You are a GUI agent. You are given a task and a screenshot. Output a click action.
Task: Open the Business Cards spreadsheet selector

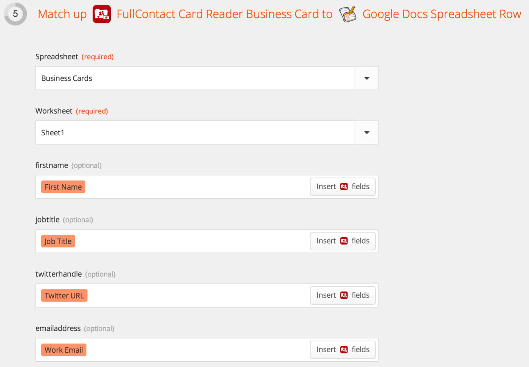coord(195,78)
